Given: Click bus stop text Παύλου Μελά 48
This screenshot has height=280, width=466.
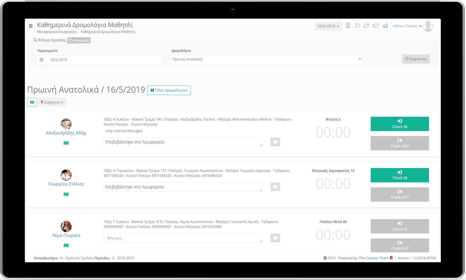Looking at the screenshot, I should pos(333,222).
